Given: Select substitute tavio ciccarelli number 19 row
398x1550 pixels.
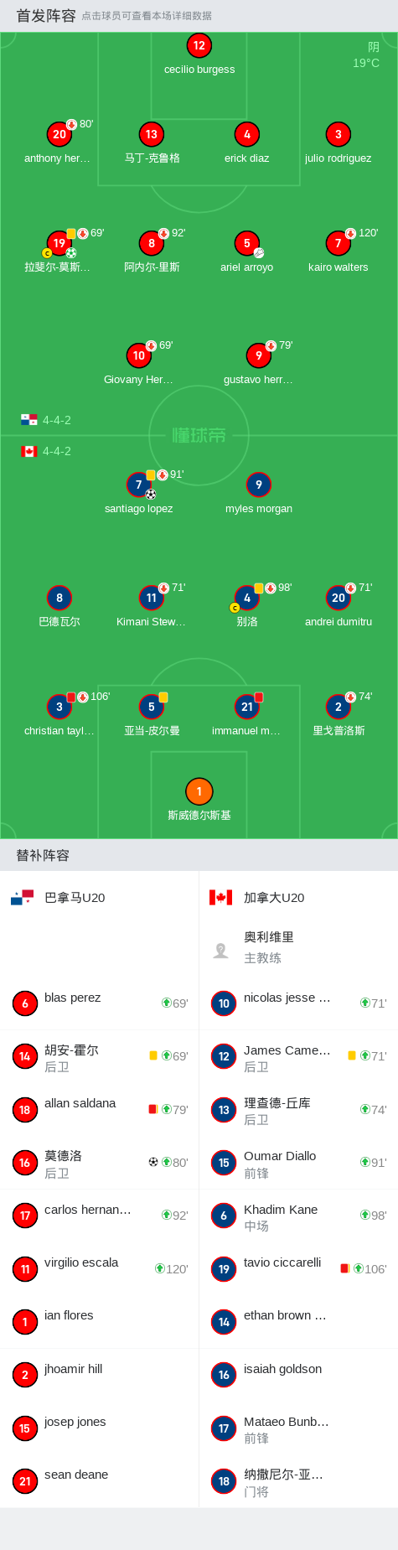Looking at the screenshot, I should coord(298,1268).
